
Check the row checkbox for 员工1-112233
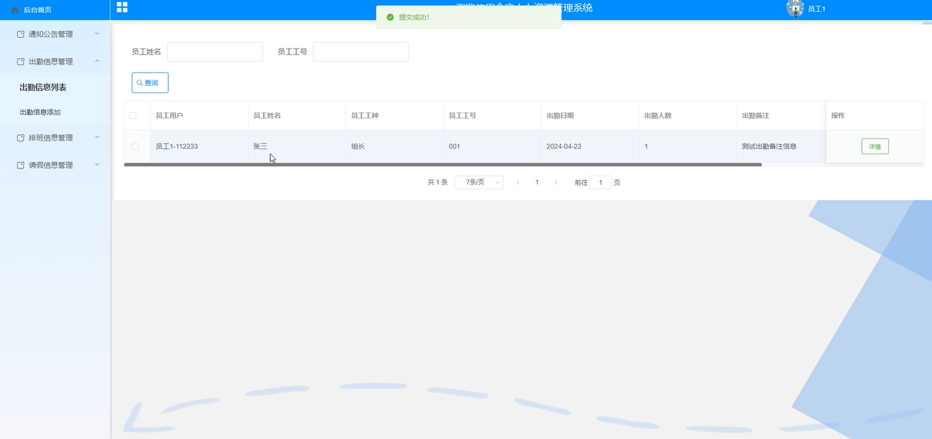pyautogui.click(x=135, y=146)
